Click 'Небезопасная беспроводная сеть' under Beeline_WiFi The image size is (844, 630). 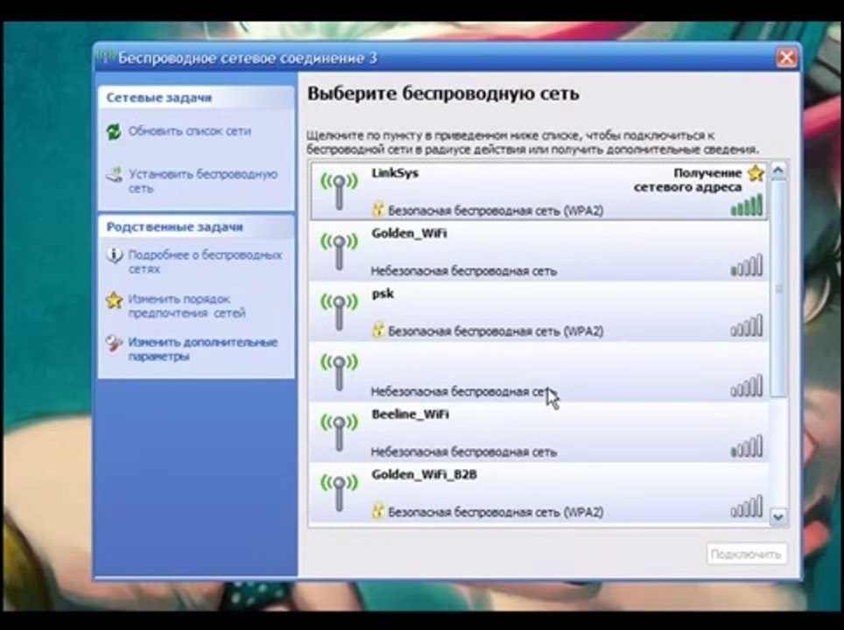click(463, 451)
